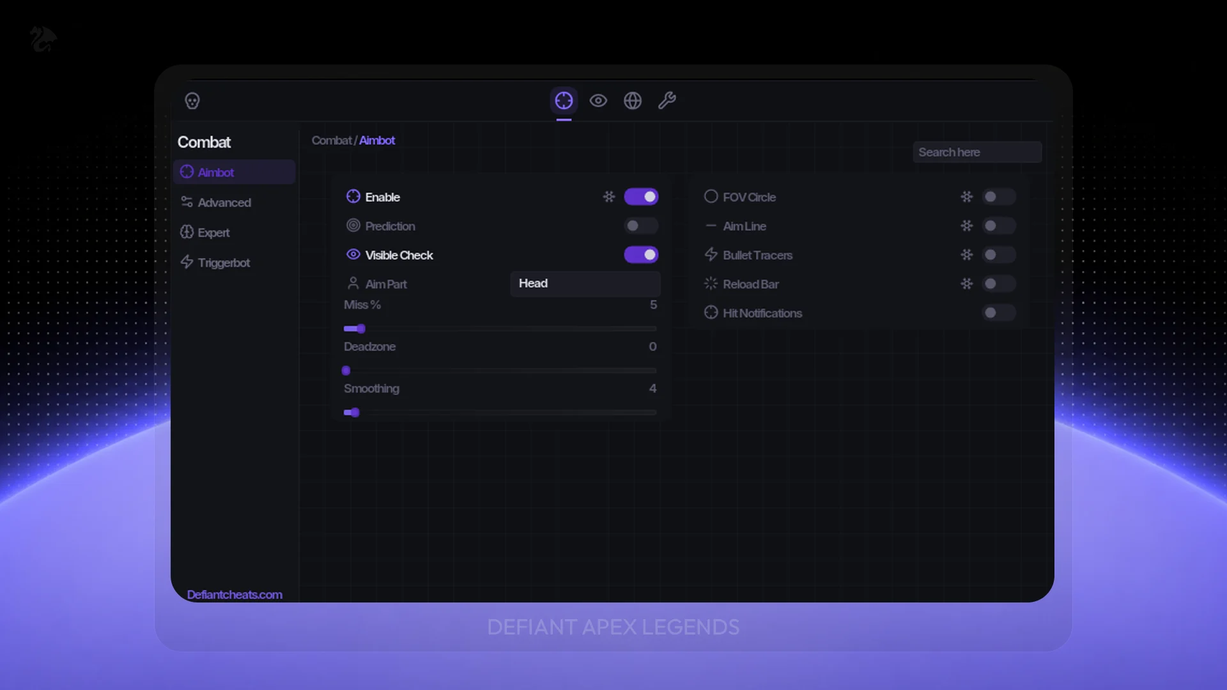Click the Search here field
Screen dimensions: 1227x690
(977, 152)
